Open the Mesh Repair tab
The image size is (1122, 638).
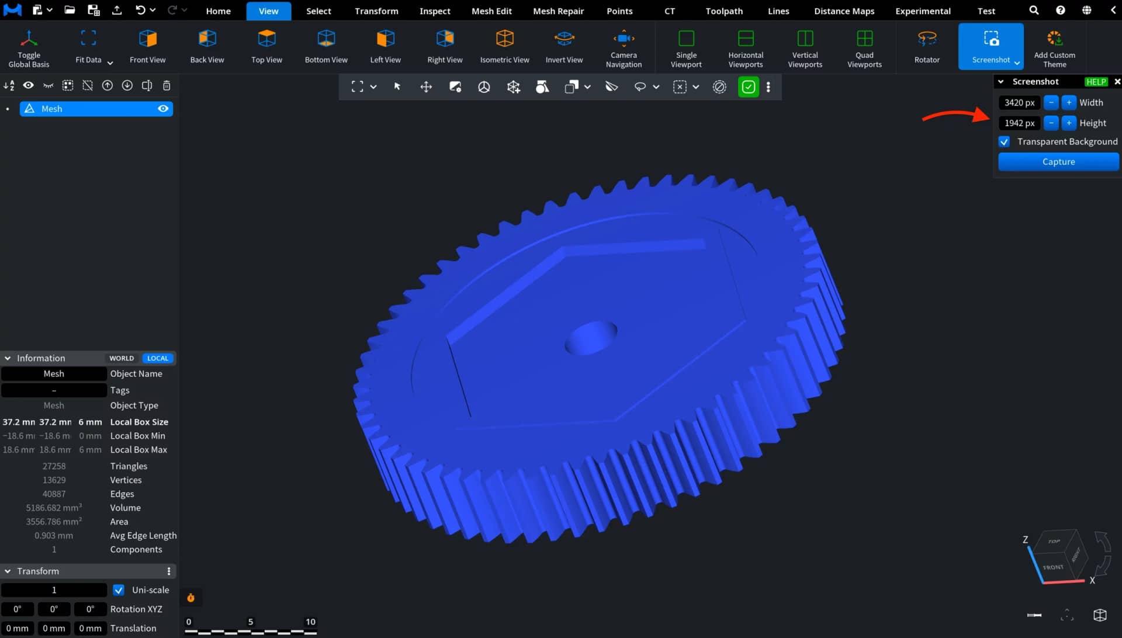coord(558,11)
